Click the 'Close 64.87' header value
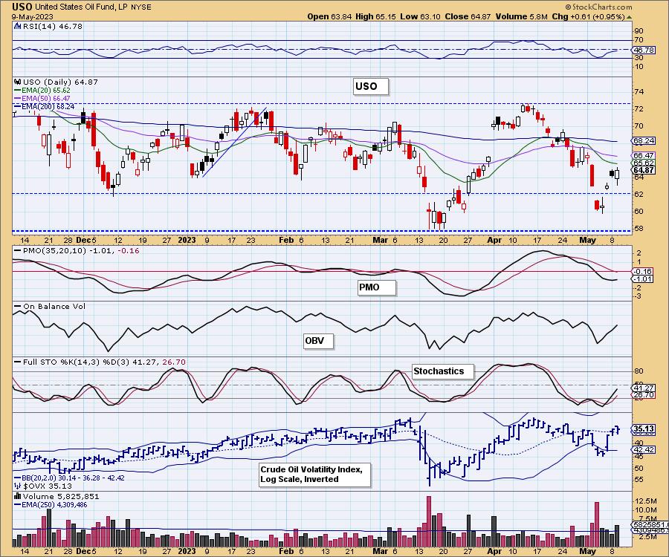Viewport: 669px width, 557px height. tap(468, 16)
